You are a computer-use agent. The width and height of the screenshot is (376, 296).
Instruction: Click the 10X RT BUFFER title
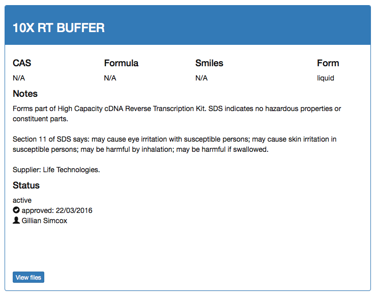[x=59, y=28]
